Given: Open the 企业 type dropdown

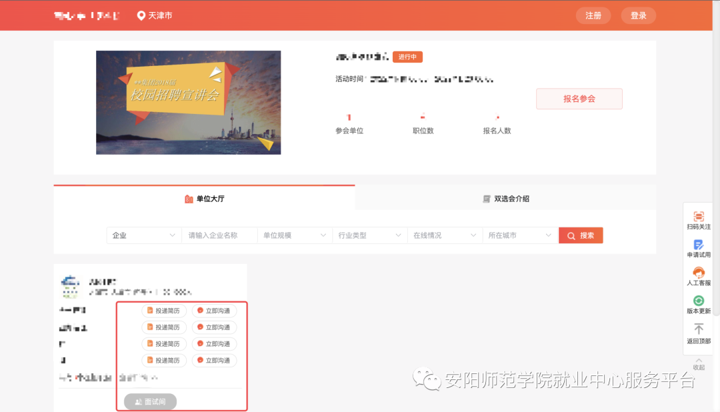Looking at the screenshot, I should (143, 235).
